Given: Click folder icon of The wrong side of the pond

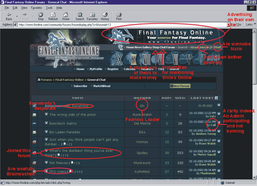Looking at the screenshot, I should pos(34,115).
